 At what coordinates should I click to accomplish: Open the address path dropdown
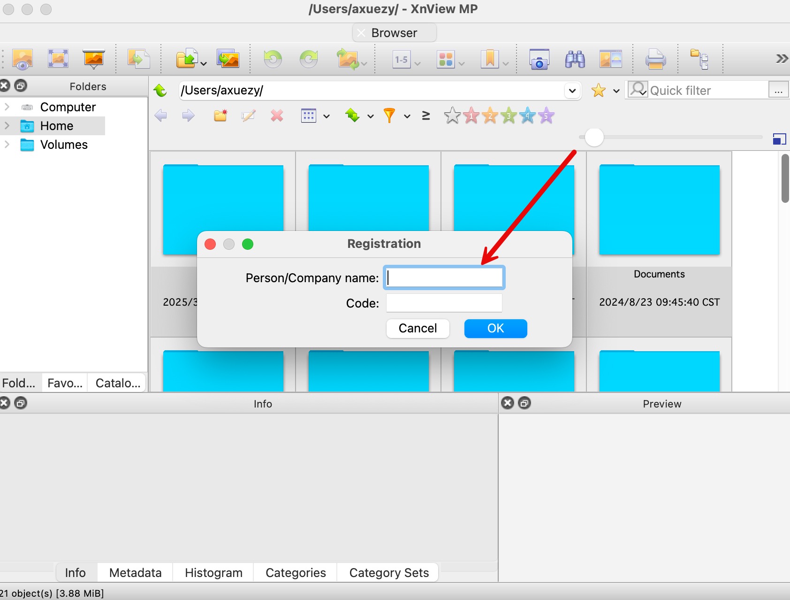coord(572,90)
